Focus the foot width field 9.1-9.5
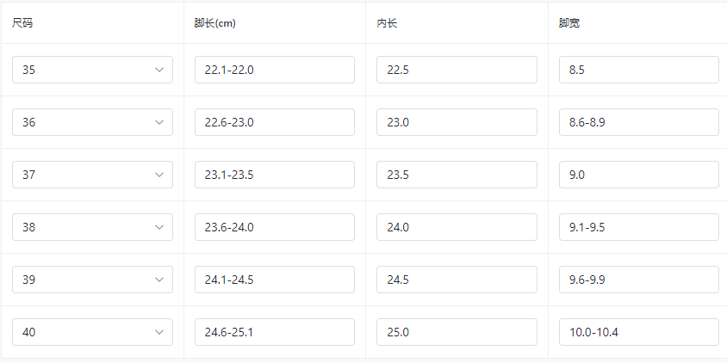The width and height of the screenshot is (727, 363). 638,227
